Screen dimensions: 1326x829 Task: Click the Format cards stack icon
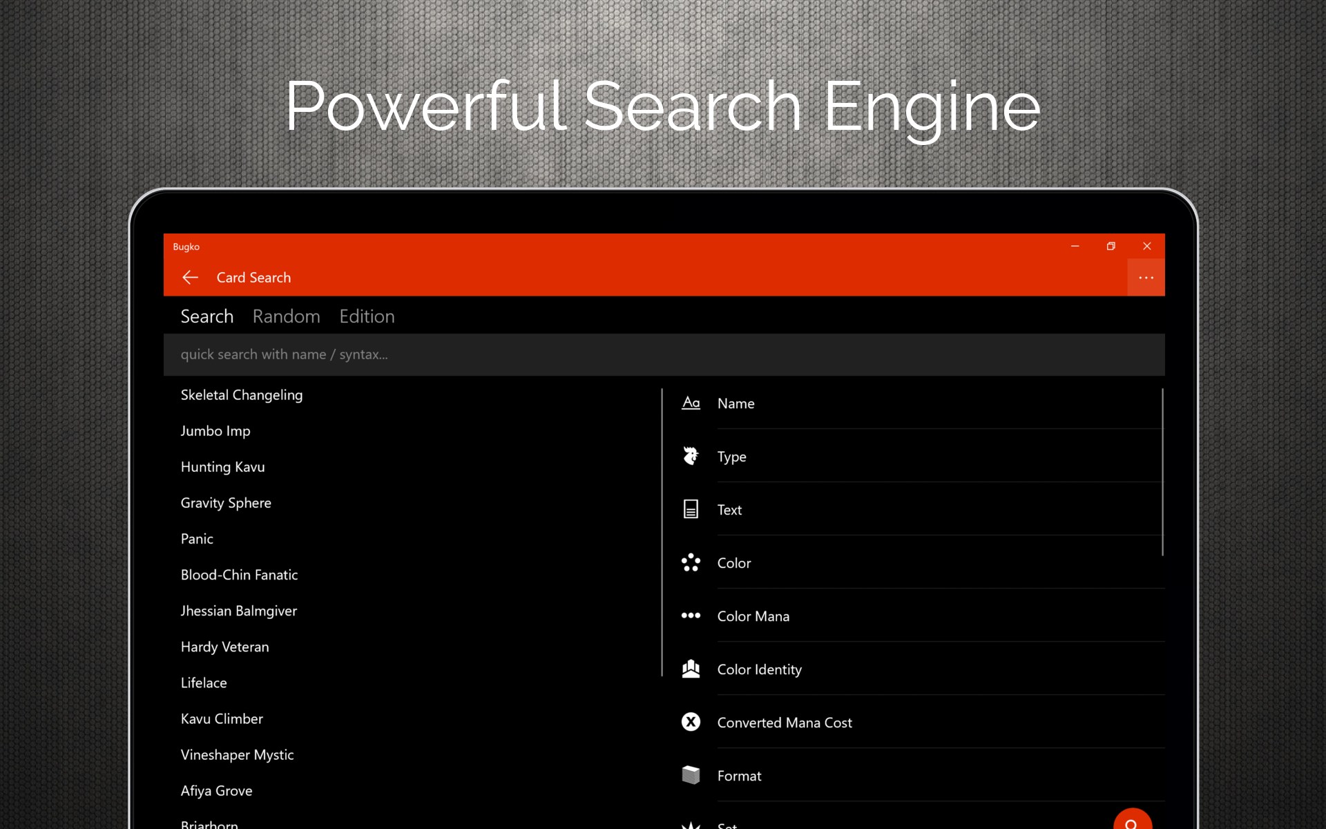(691, 776)
